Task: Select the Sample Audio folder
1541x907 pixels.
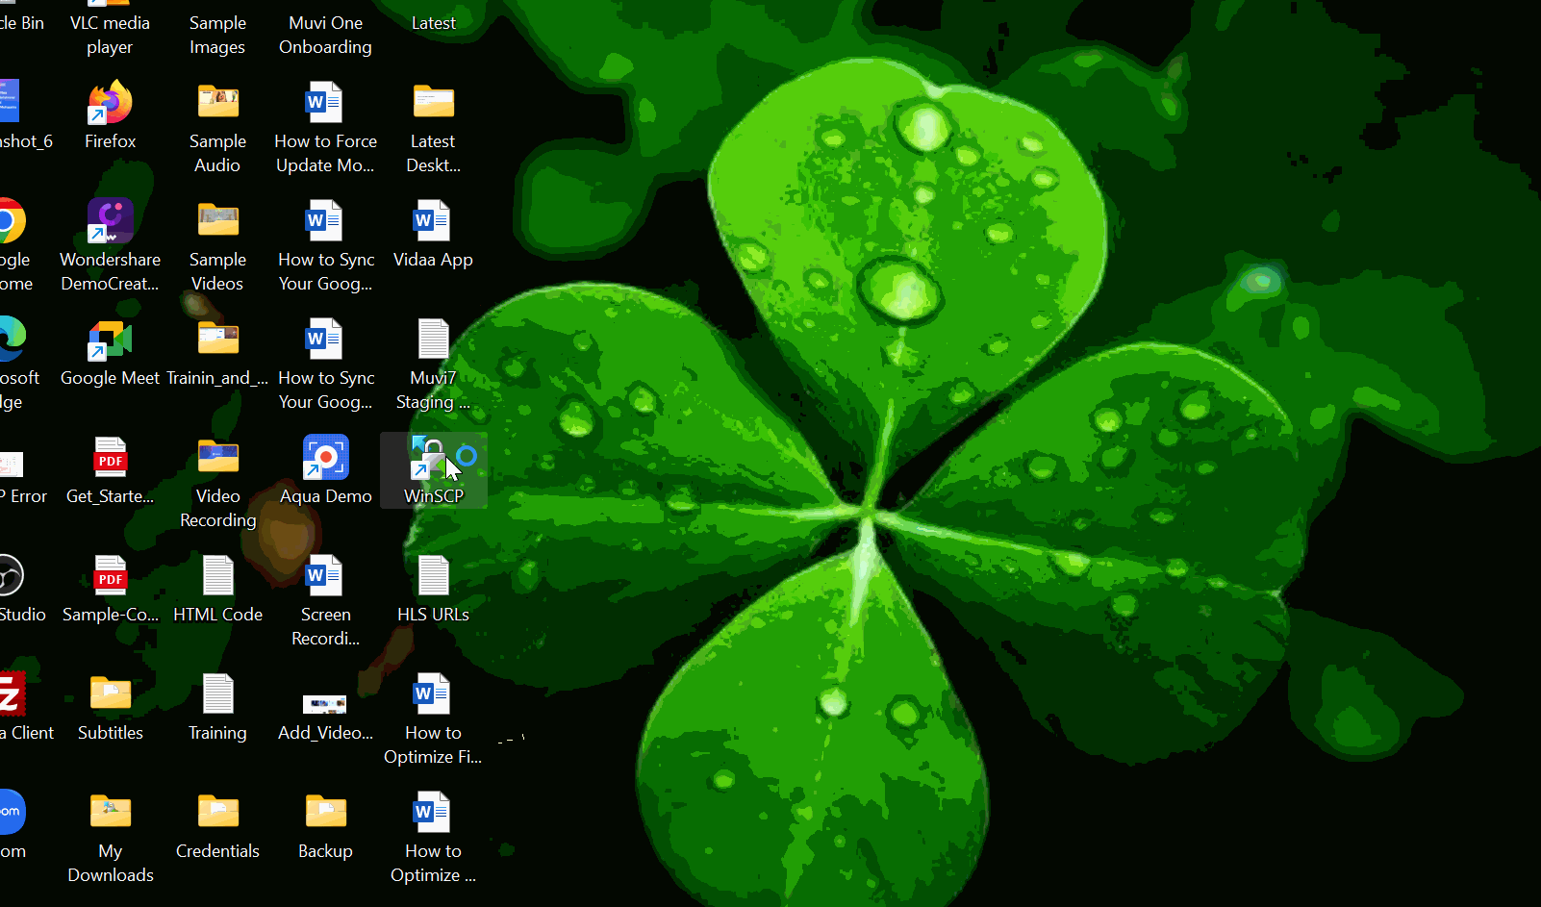Action: pos(217,104)
